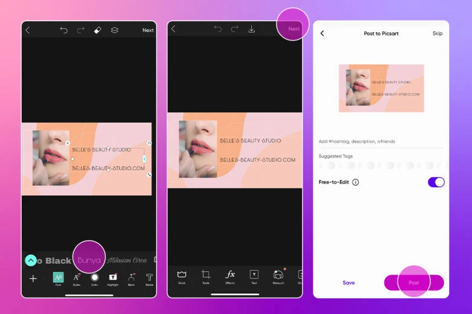Click the hashtag description input field
The width and height of the screenshot is (472, 314).
[x=380, y=141]
